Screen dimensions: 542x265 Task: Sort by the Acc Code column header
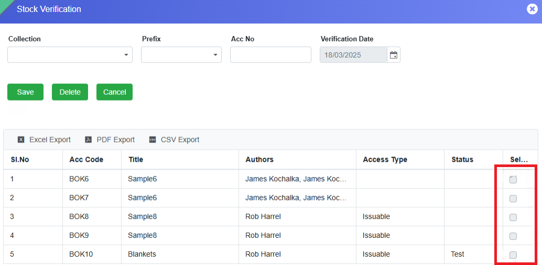[x=86, y=160]
